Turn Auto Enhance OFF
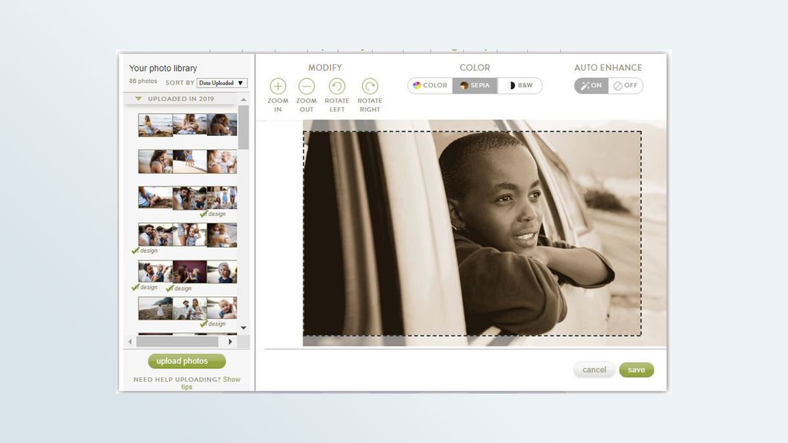 click(626, 85)
